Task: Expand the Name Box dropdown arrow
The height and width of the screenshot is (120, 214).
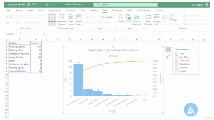Action: click(x=21, y=34)
